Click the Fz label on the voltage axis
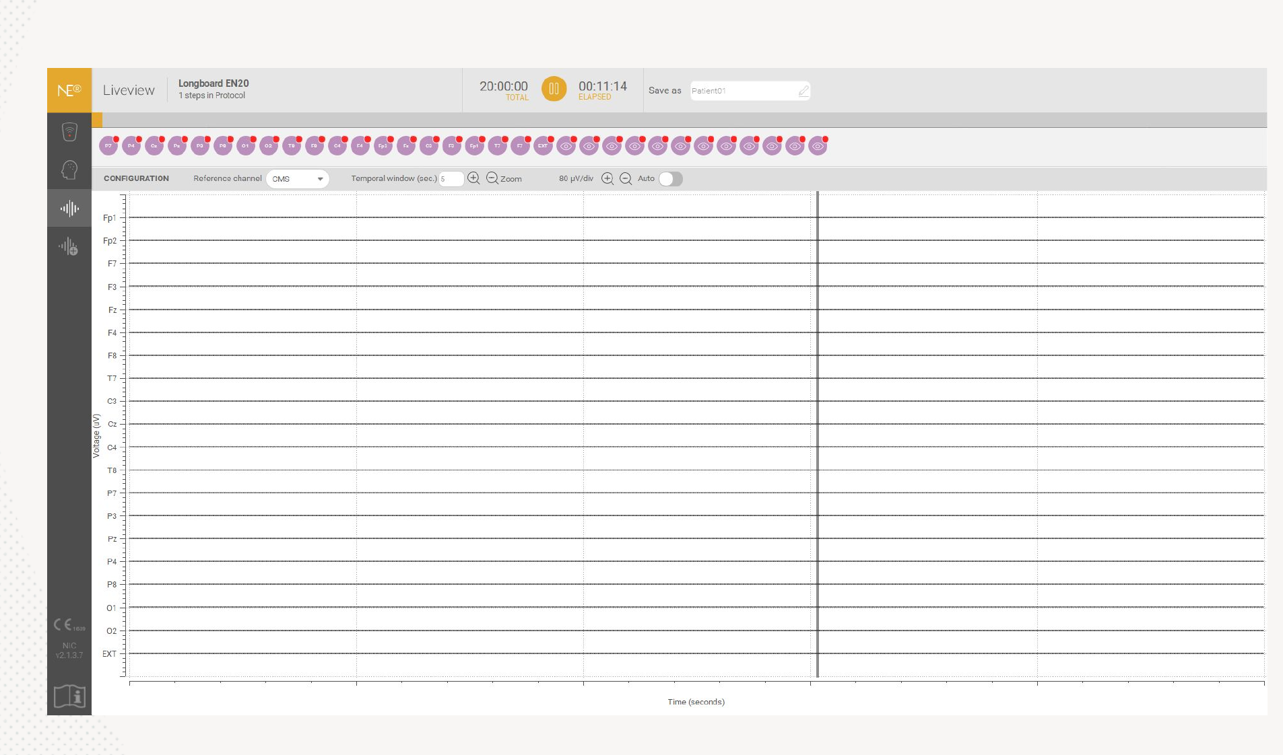This screenshot has width=1283, height=755. tap(112, 310)
